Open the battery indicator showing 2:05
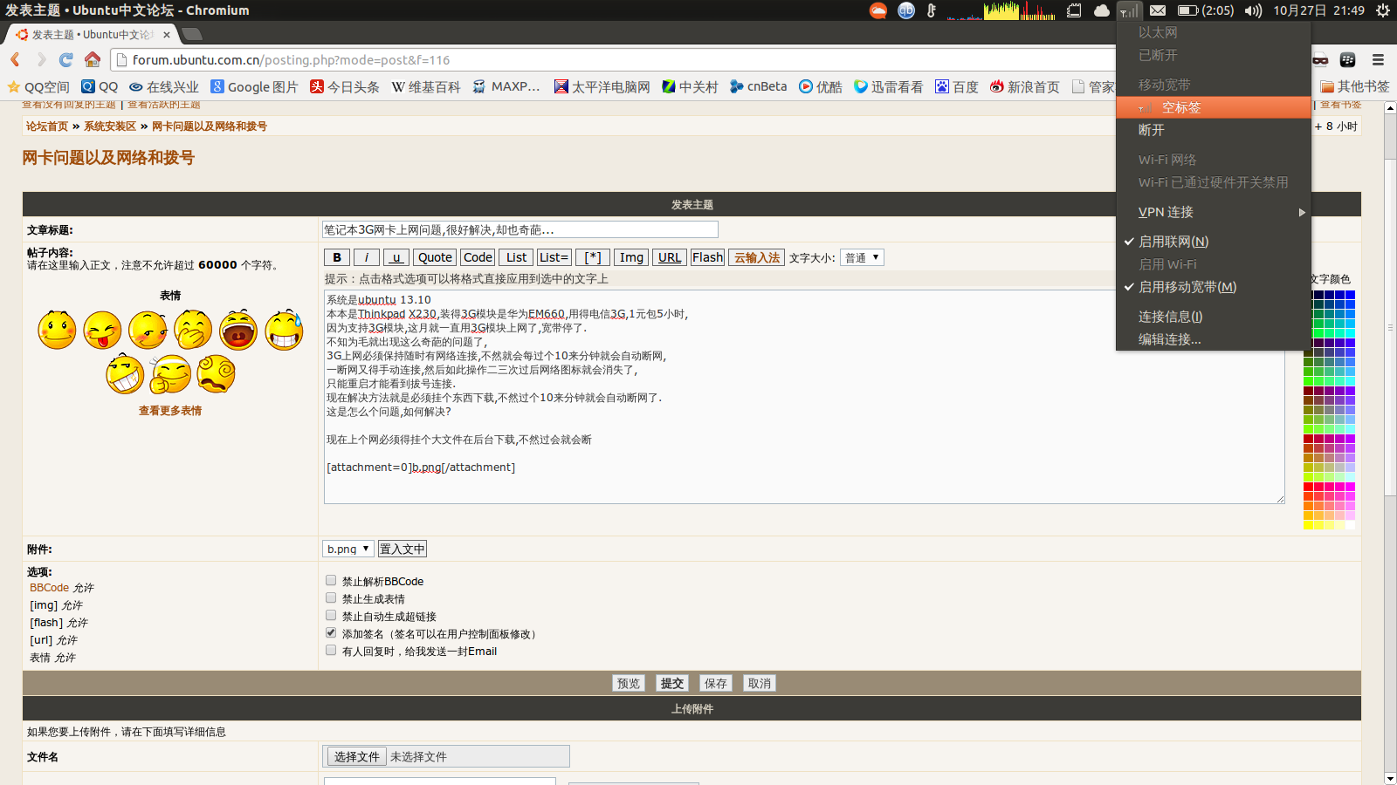This screenshot has width=1397, height=785. coord(1205,10)
